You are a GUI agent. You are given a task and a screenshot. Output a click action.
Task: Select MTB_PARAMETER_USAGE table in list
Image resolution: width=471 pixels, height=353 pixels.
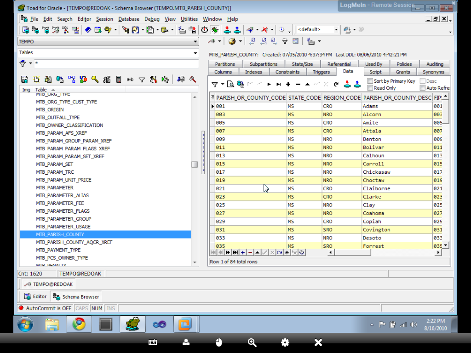[63, 227]
